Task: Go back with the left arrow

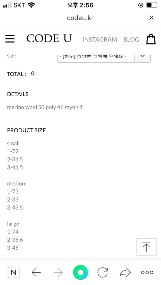Action: click(36, 272)
